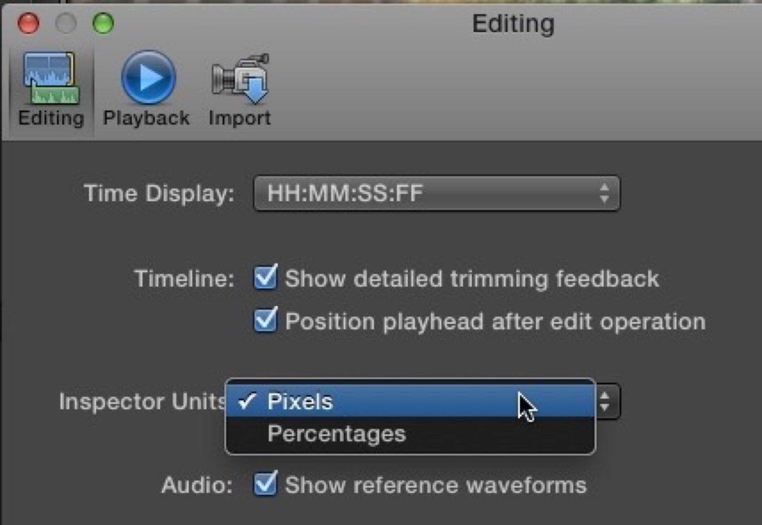Click the Show reference waveforms label

point(436,485)
